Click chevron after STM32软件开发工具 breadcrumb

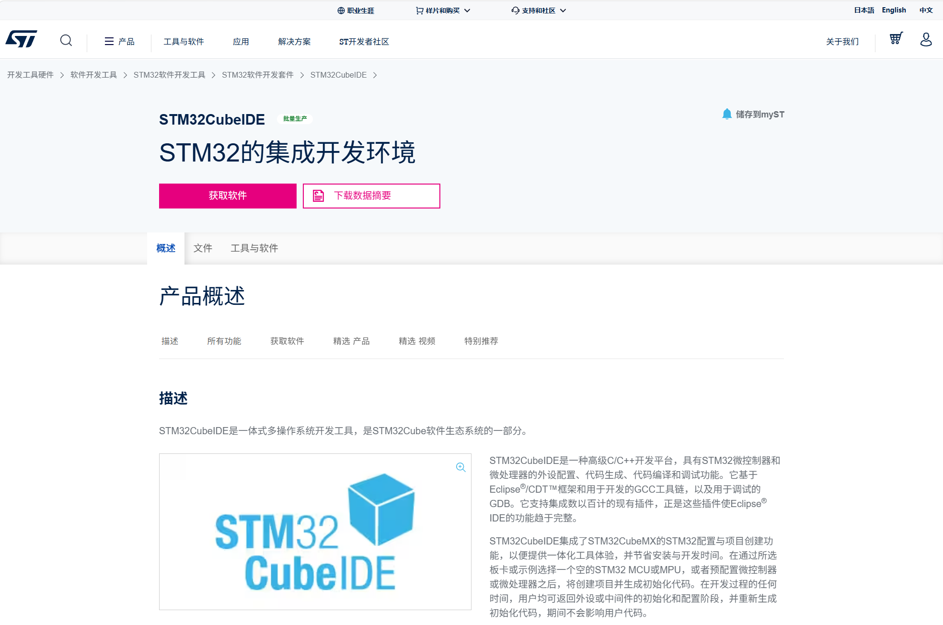(213, 75)
